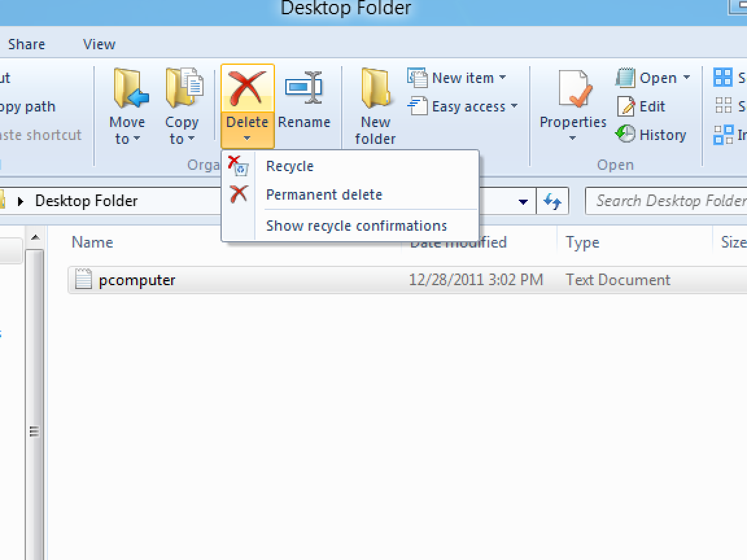Sort by the Name column header
The height and width of the screenshot is (560, 747).
pyautogui.click(x=93, y=242)
